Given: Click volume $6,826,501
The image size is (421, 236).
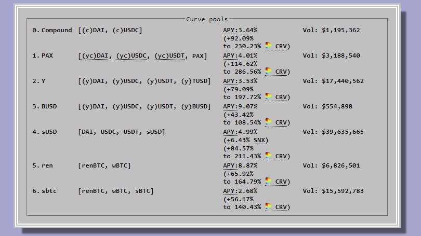Looking at the screenshot, I should [x=341, y=165].
